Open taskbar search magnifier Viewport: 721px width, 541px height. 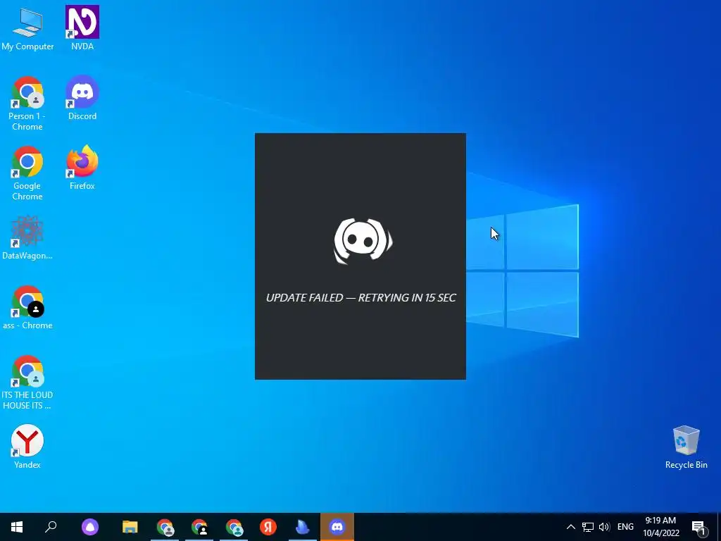51,527
